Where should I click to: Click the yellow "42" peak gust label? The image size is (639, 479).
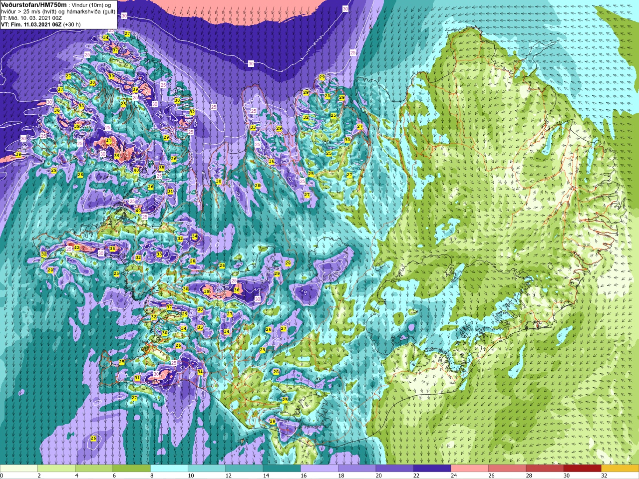77,247
